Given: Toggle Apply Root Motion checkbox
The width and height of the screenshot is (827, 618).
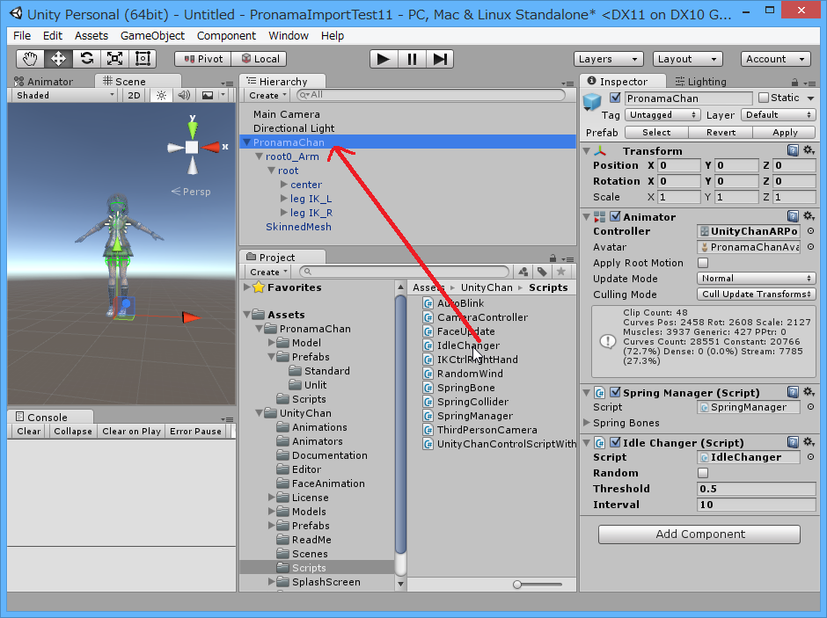Looking at the screenshot, I should point(703,263).
